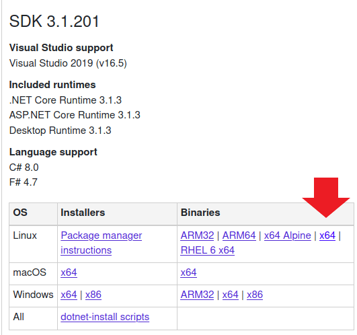The image size is (357, 335).
Task: Click the All row label
Action: (18, 317)
